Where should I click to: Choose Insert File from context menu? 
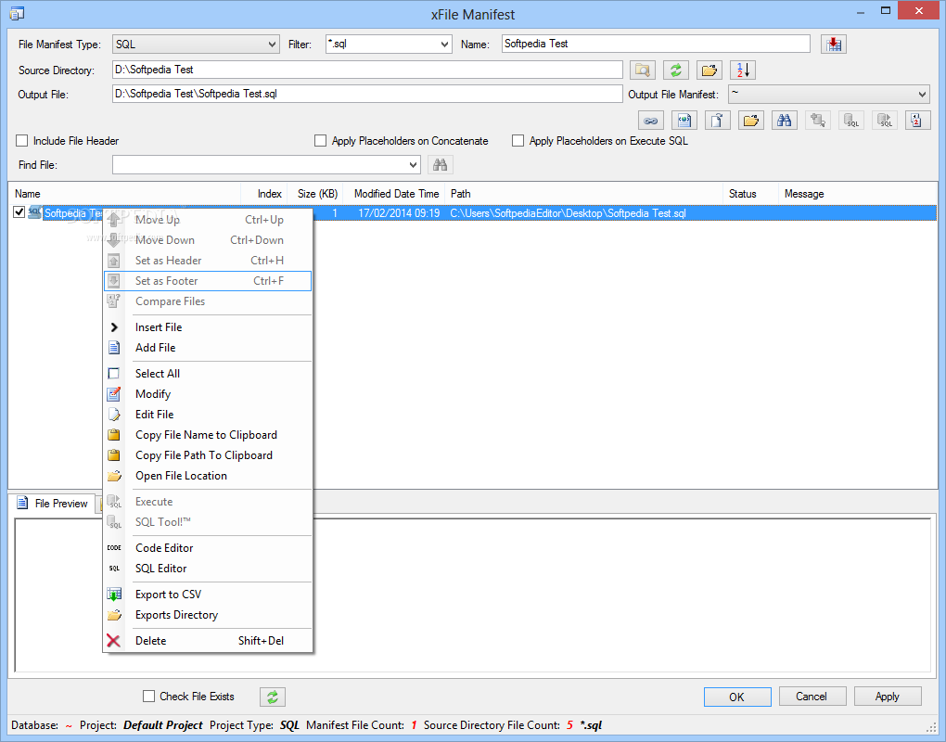pos(208,327)
